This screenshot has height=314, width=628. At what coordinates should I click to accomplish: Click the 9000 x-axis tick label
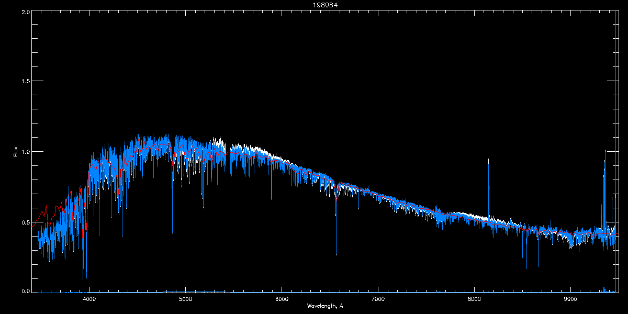click(x=570, y=299)
